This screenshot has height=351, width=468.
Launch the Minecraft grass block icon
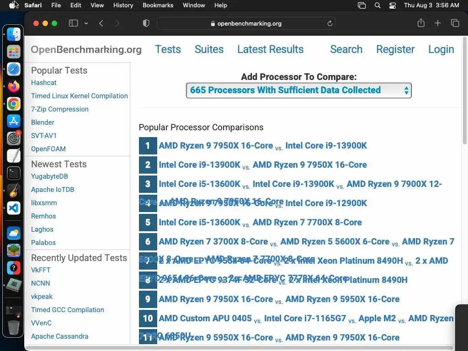click(x=13, y=250)
